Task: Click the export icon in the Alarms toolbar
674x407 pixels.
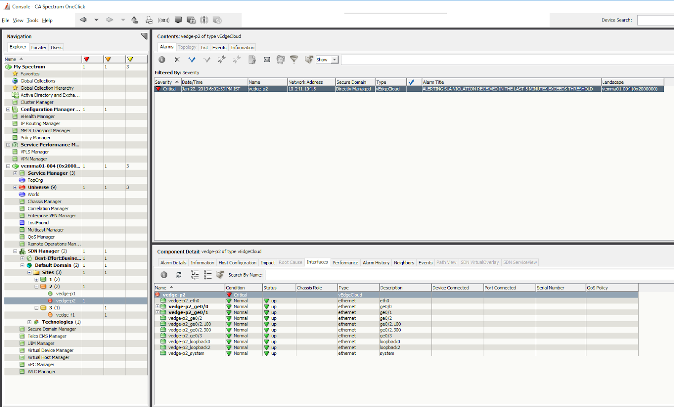Action: 309,60
